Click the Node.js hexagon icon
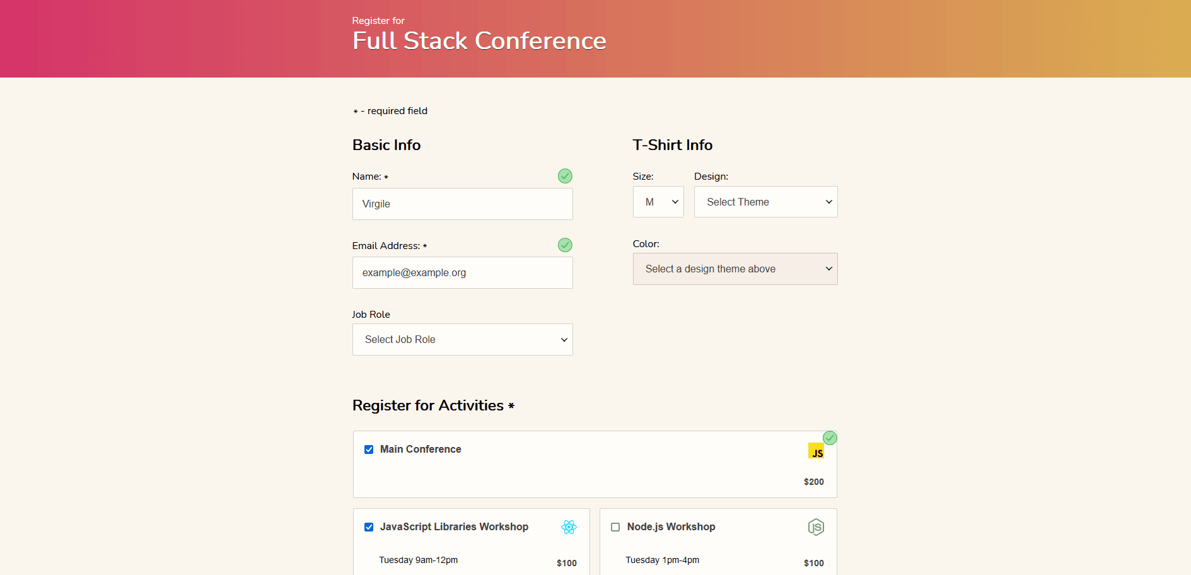This screenshot has height=575, width=1191. (x=816, y=527)
